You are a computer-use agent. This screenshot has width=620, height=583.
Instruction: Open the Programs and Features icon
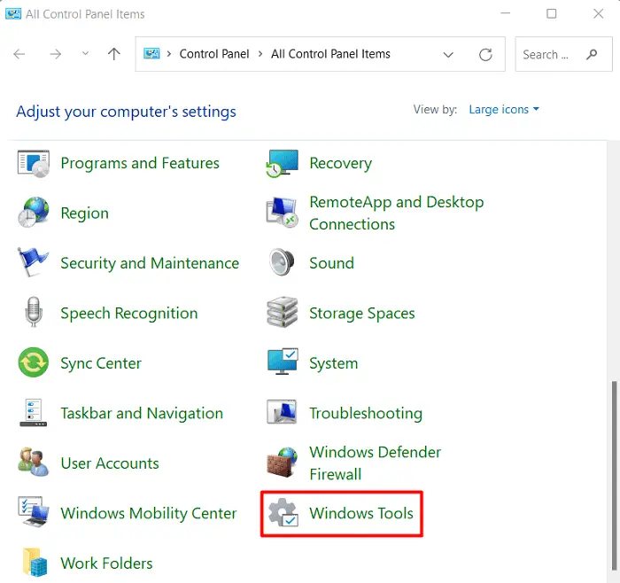tap(34, 163)
